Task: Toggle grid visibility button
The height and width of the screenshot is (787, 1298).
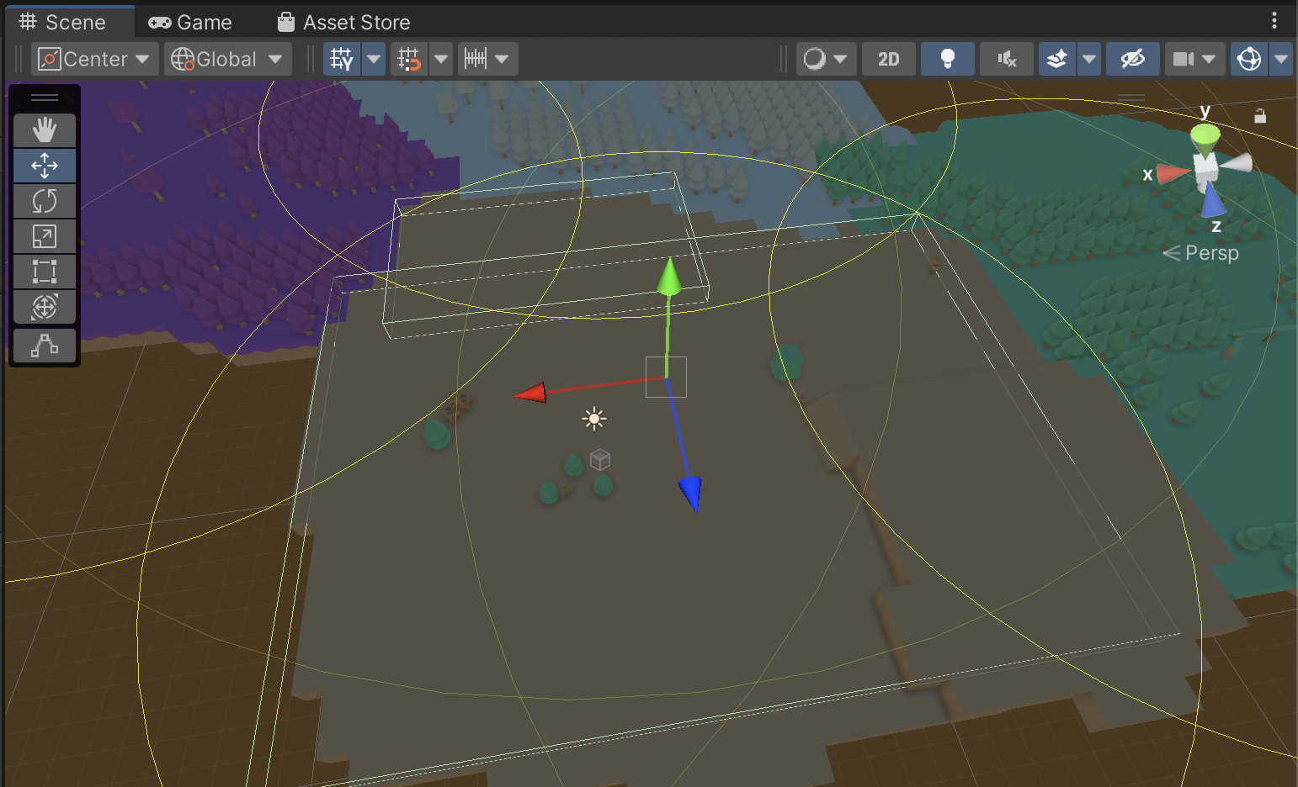Action: [x=342, y=59]
